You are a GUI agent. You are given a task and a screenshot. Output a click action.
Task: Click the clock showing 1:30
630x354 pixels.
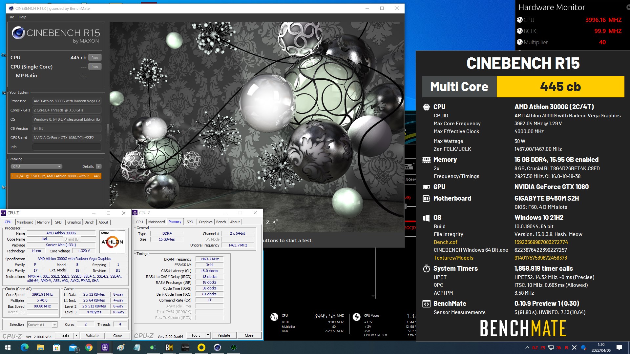pyautogui.click(x=601, y=344)
